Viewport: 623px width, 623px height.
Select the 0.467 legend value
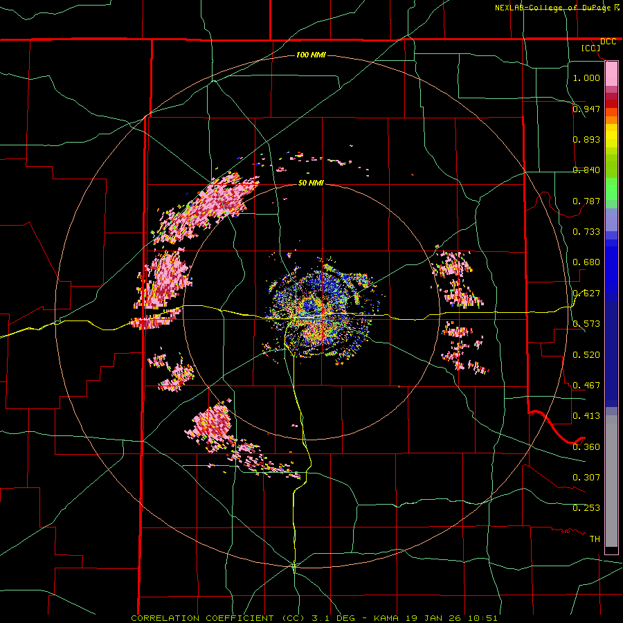[586, 385]
